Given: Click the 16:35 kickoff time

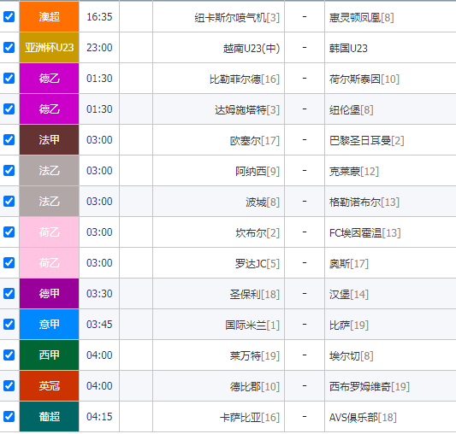Looking at the screenshot, I should tap(99, 17).
